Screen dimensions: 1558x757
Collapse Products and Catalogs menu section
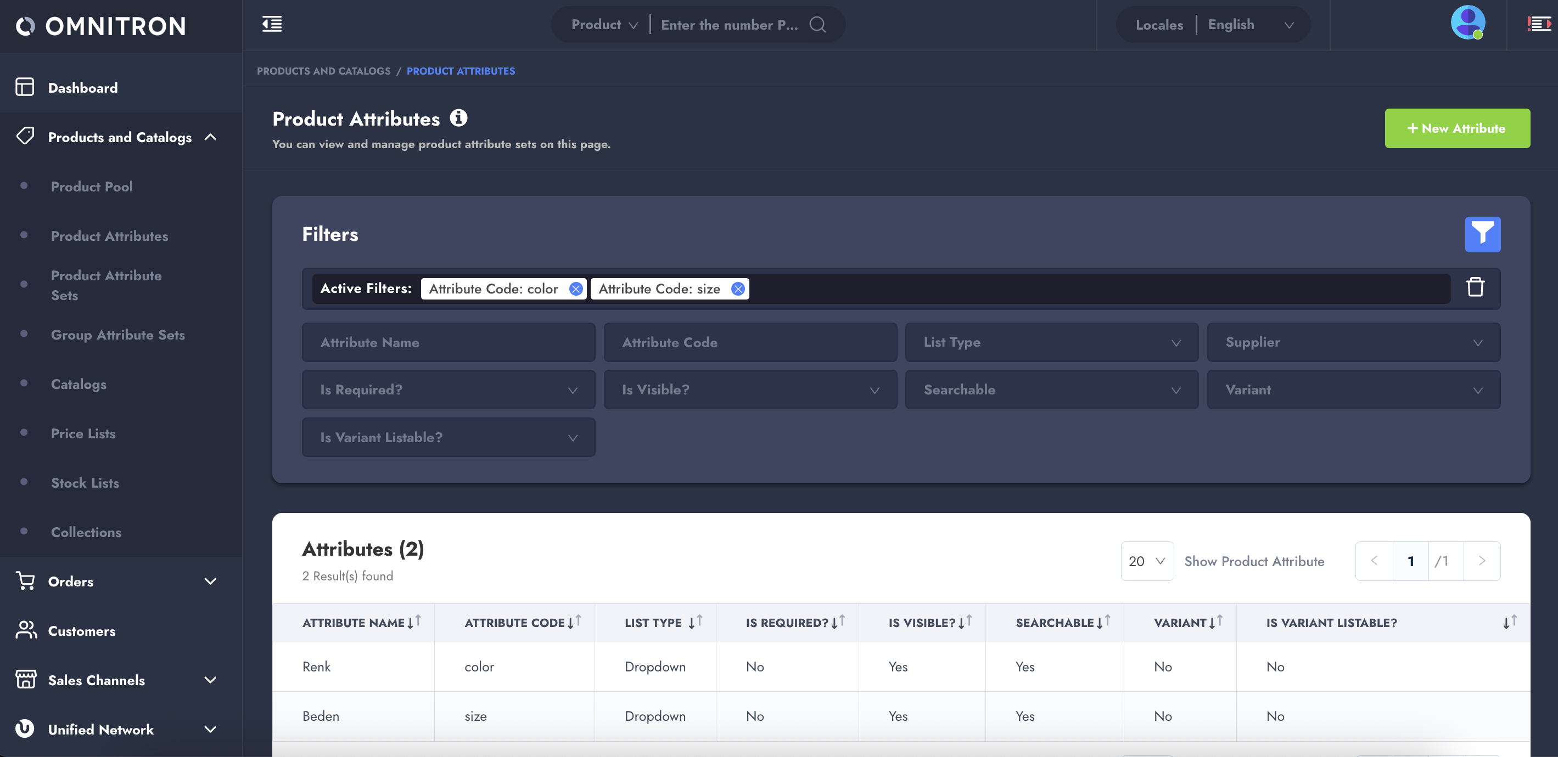pyautogui.click(x=210, y=137)
